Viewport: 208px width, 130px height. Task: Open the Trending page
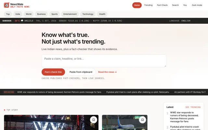(148, 5)
